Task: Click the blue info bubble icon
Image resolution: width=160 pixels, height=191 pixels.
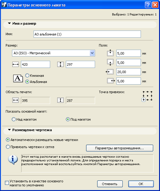Action: coord(13,160)
